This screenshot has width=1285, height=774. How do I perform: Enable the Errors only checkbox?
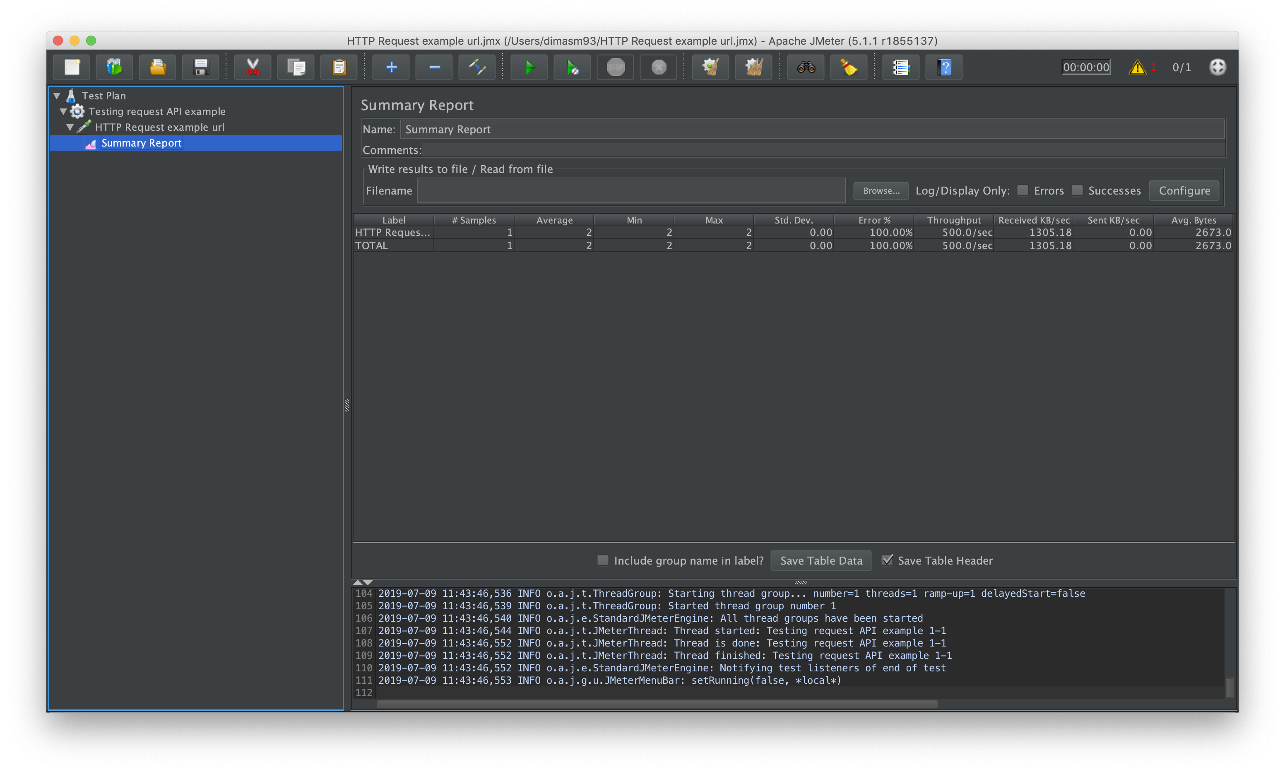click(1023, 190)
